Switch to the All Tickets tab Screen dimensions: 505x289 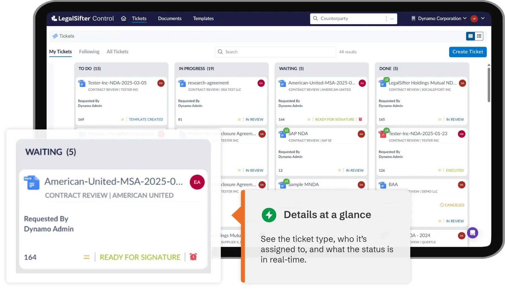click(x=117, y=52)
